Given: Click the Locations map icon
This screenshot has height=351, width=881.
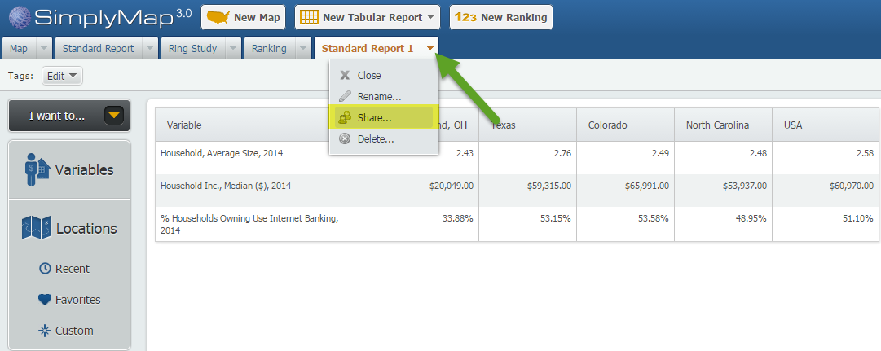Looking at the screenshot, I should (36, 228).
